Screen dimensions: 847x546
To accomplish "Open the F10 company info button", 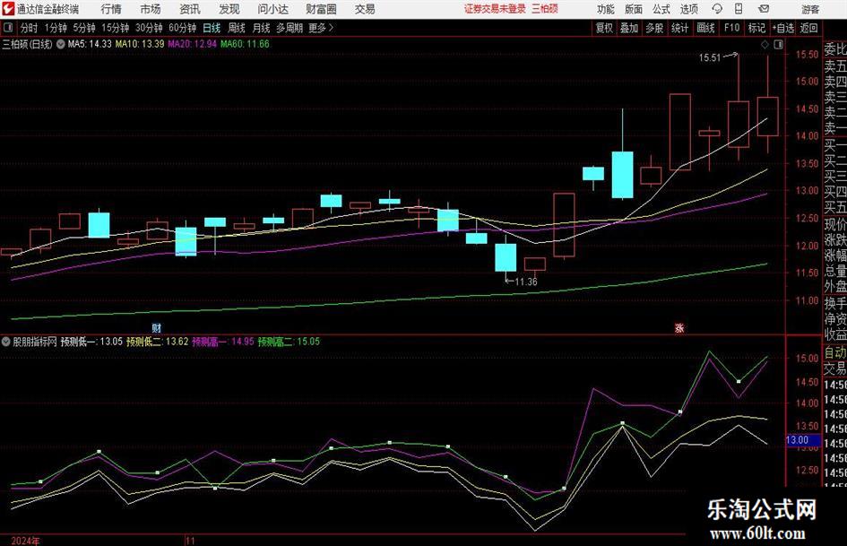I will click(x=731, y=28).
